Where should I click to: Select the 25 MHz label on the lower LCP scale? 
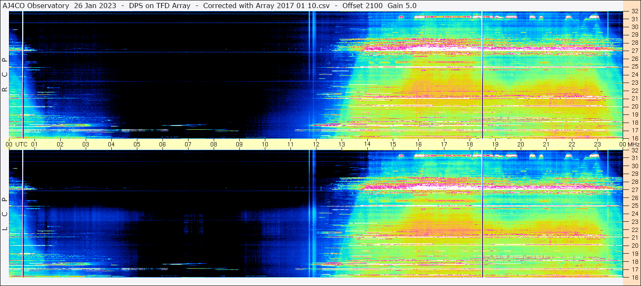click(x=634, y=206)
